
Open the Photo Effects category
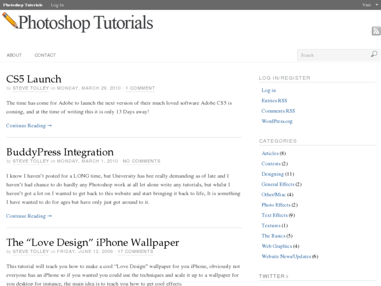pos(276,205)
